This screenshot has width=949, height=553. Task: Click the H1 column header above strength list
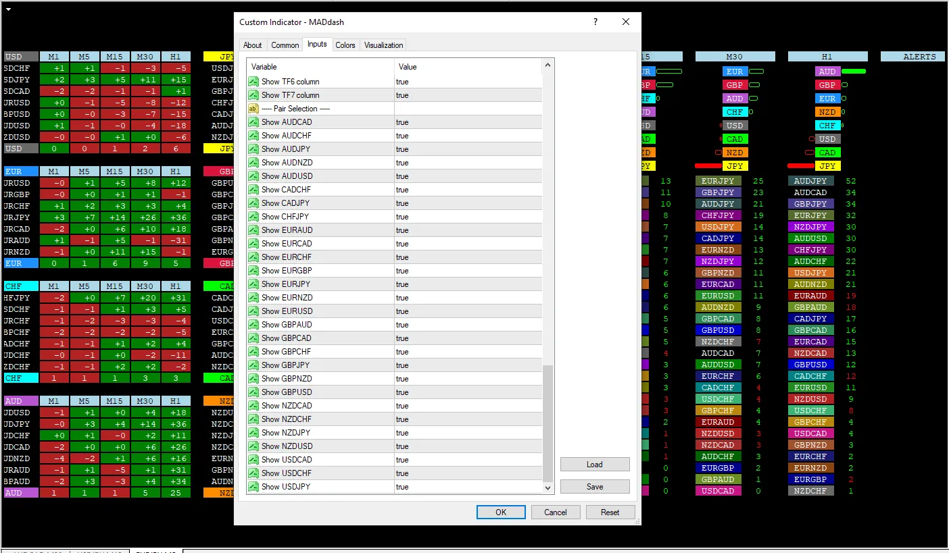point(828,57)
